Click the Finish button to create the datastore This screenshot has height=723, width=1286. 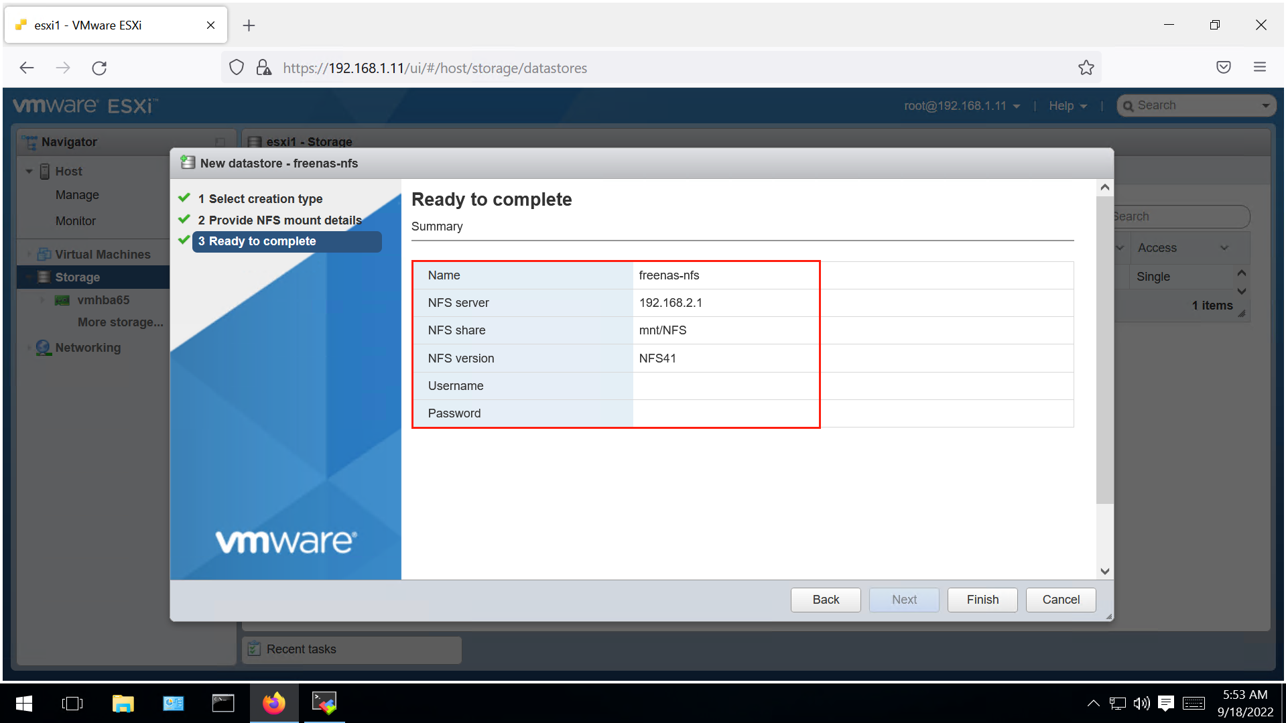pyautogui.click(x=982, y=599)
